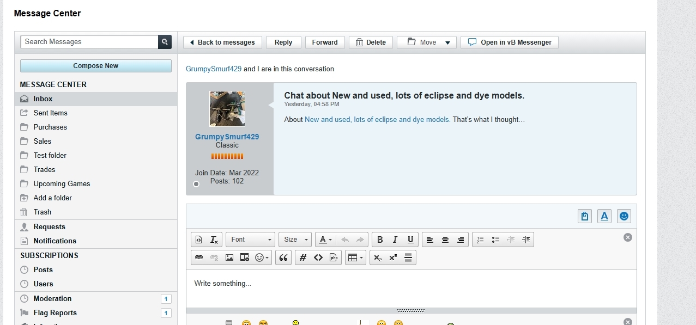Click the increase indent icon

click(x=526, y=240)
